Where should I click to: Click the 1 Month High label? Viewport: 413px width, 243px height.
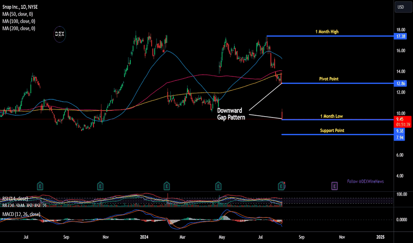(x=327, y=32)
